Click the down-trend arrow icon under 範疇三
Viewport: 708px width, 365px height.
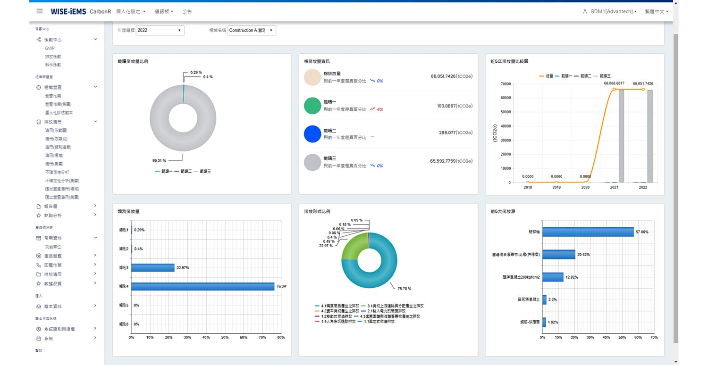click(372, 166)
